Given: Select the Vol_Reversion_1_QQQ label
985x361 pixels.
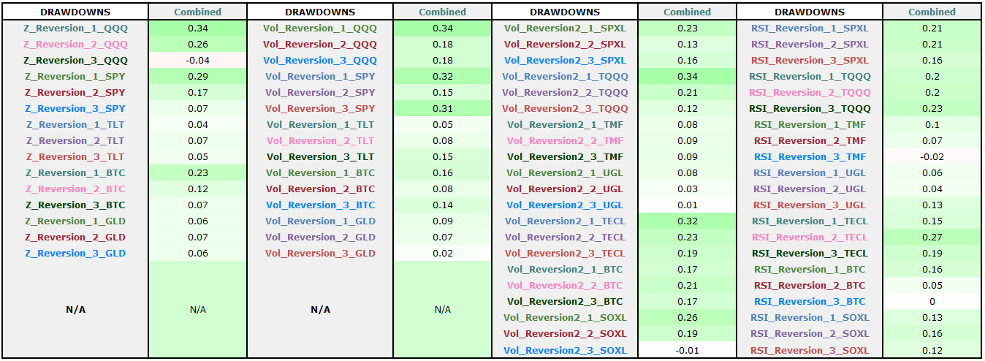Looking at the screenshot, I should tap(320, 28).
